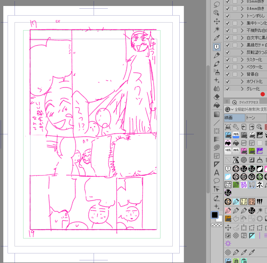Select the transparent checkered color swatch
267x263 pixels.
[x=217, y=225]
